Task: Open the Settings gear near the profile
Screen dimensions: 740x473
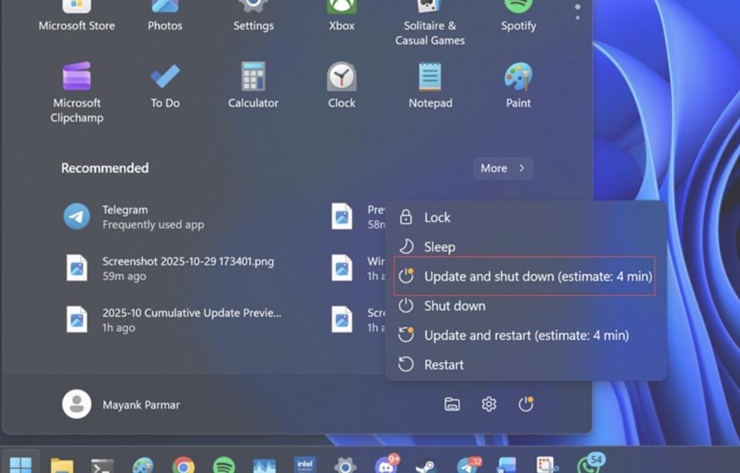Action: click(488, 404)
